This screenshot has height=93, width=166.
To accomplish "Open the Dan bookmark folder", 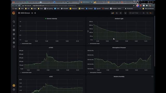I will point(27,9).
